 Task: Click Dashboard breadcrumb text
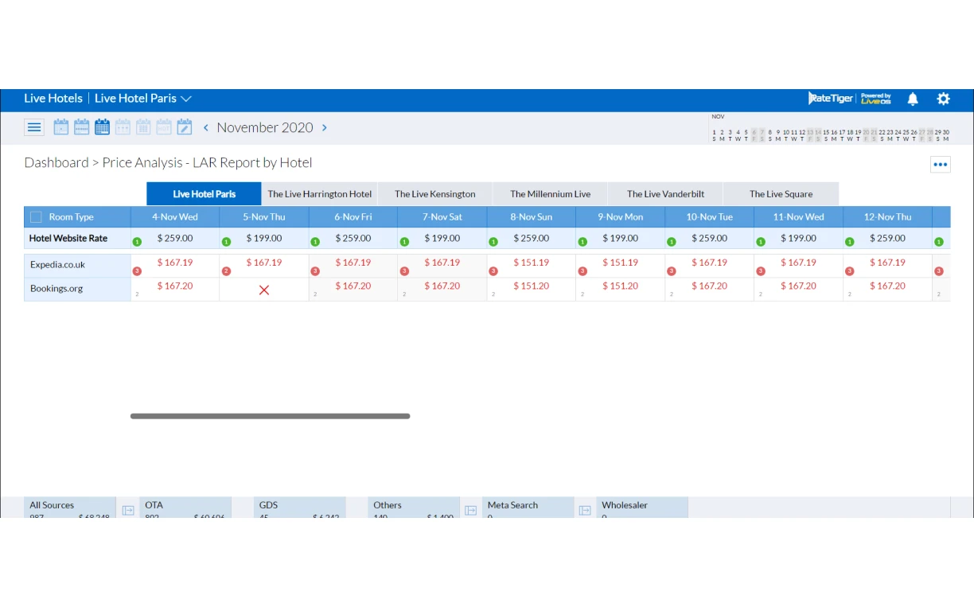pos(56,162)
